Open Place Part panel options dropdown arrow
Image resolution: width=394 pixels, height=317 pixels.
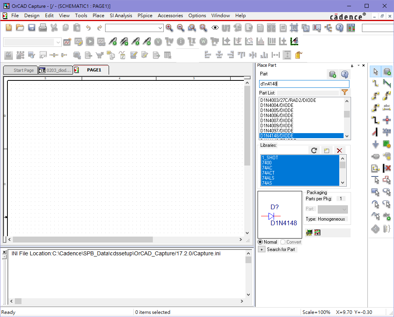pyautogui.click(x=358, y=66)
